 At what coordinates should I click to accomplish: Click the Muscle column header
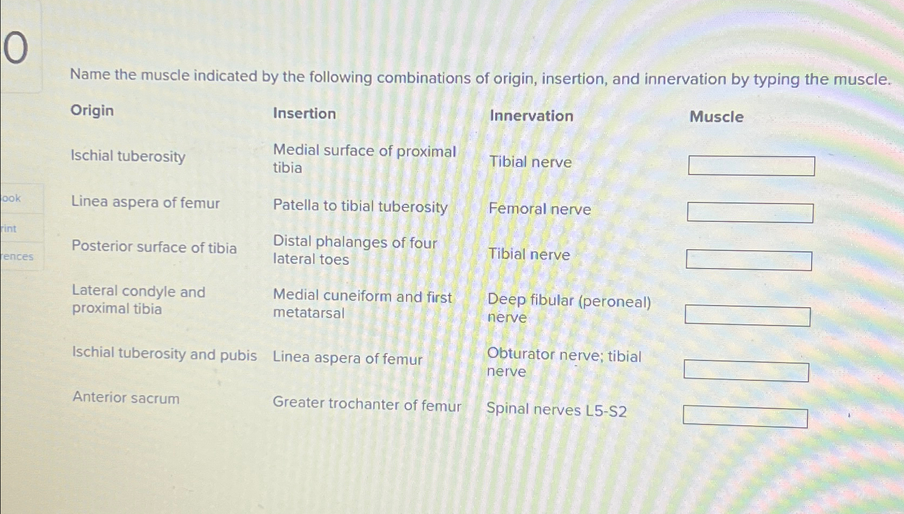click(715, 117)
